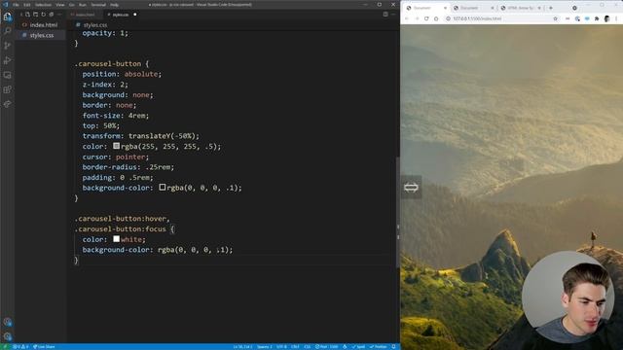Open the Selection menu
Viewport: 623px width, 350px height.
point(43,5)
